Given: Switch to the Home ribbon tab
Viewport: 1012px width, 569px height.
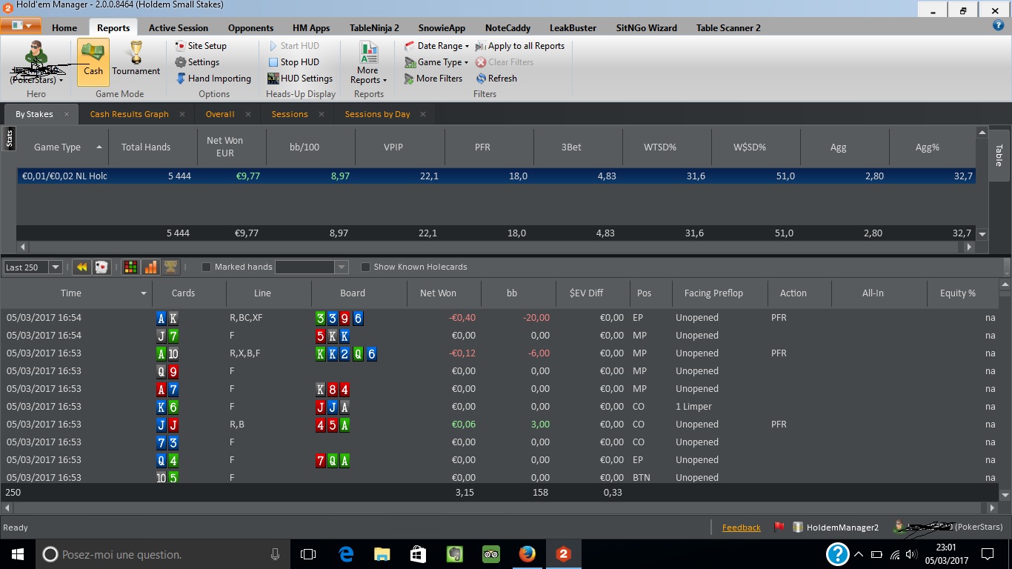Looking at the screenshot, I should click(64, 27).
